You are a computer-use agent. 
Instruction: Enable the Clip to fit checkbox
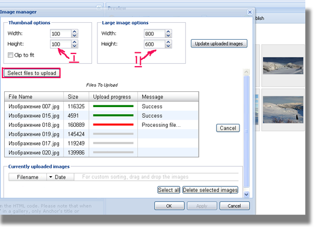10,55
